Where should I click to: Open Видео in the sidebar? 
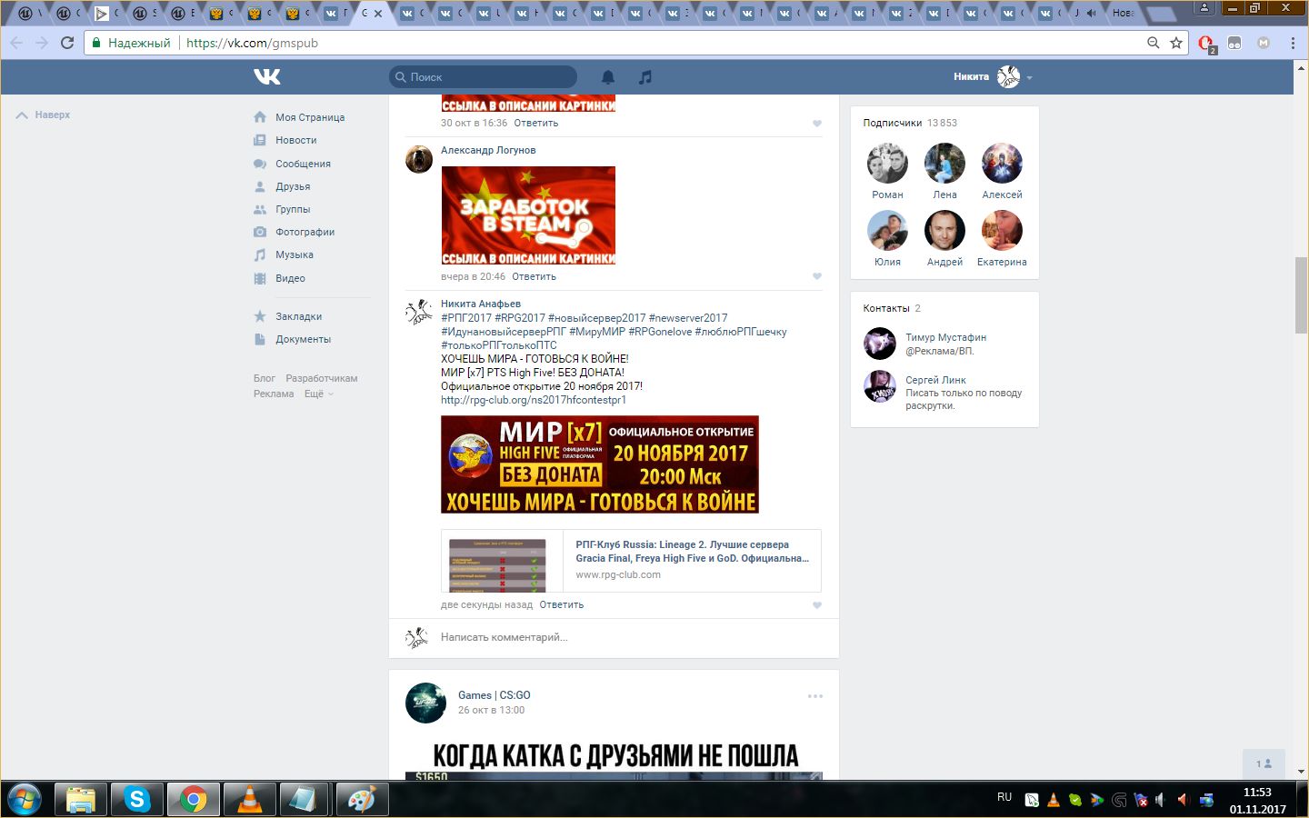pos(290,278)
